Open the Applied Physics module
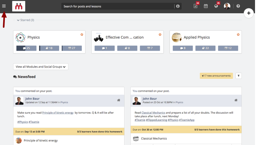Viewport: 270px width, 145px height. (197, 37)
